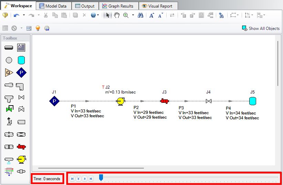Click Show All Objects

pyautogui.click(x=261, y=28)
